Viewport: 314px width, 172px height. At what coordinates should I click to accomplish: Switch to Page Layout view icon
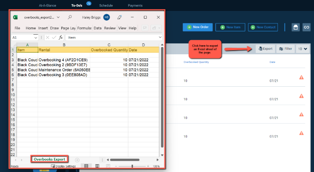coord(97,166)
